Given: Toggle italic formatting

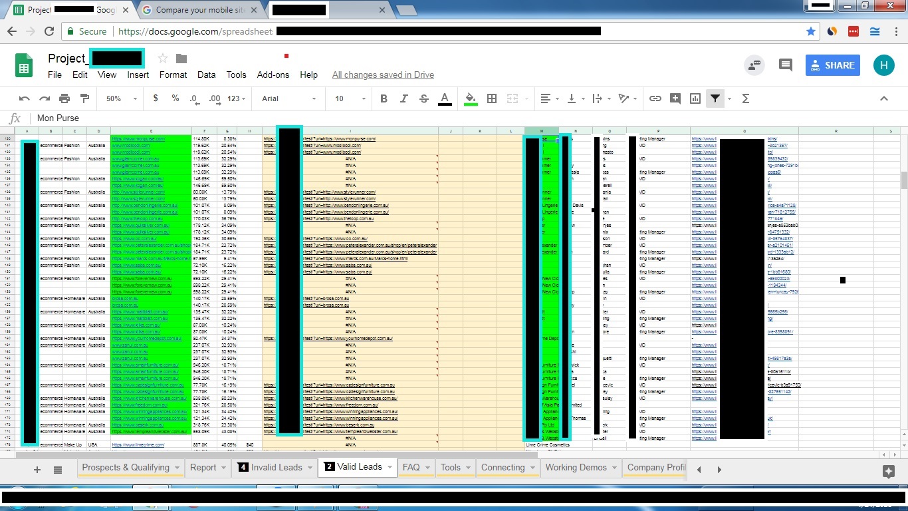Looking at the screenshot, I should [x=403, y=98].
